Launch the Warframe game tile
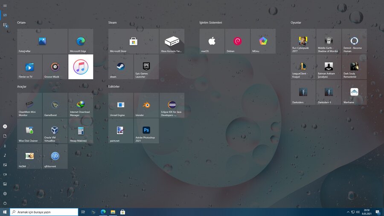 tap(354, 92)
